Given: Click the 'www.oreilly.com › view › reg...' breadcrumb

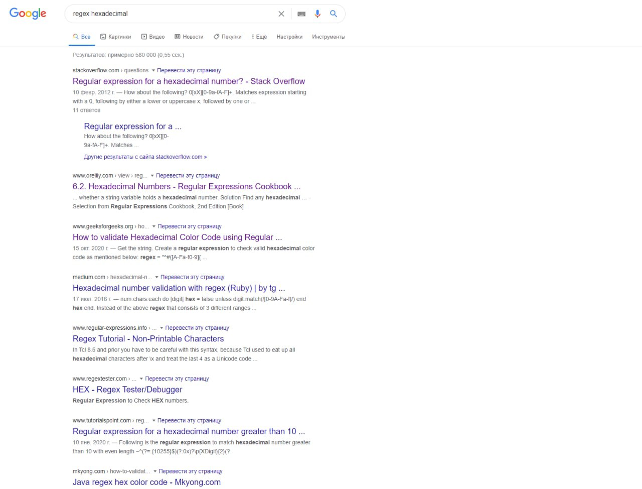Looking at the screenshot, I should coord(110,176).
